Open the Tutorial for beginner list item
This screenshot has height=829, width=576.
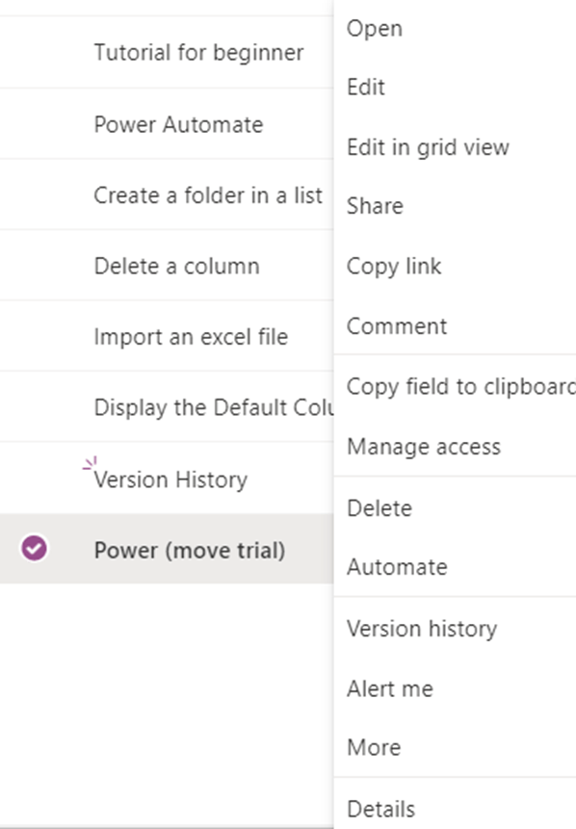point(198,52)
